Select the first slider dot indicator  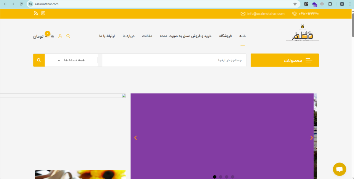215,177
